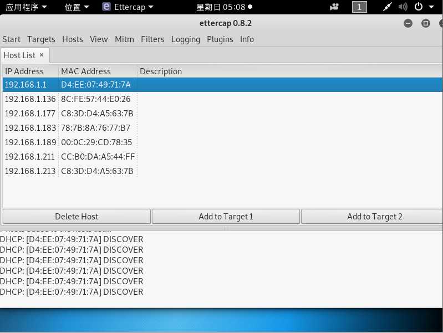Click MAC address CC:B0:DA:A5:44:FF

tap(98, 157)
